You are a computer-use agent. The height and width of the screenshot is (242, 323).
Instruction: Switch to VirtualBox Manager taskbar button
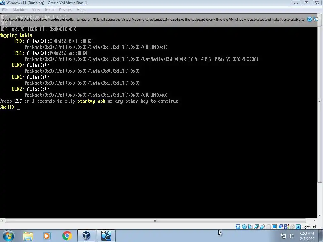pos(86,236)
